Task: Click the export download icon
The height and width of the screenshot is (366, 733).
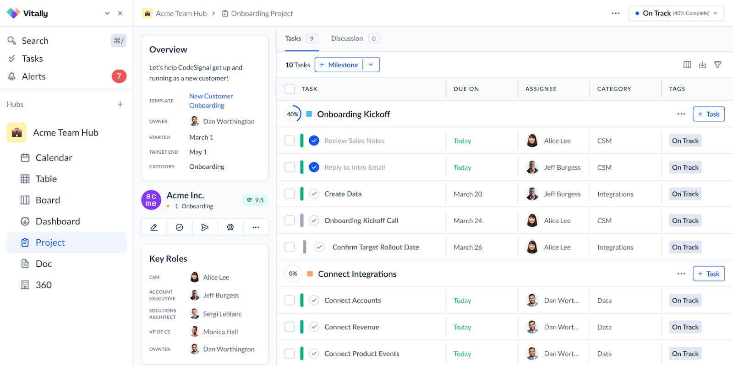Action: pos(702,65)
